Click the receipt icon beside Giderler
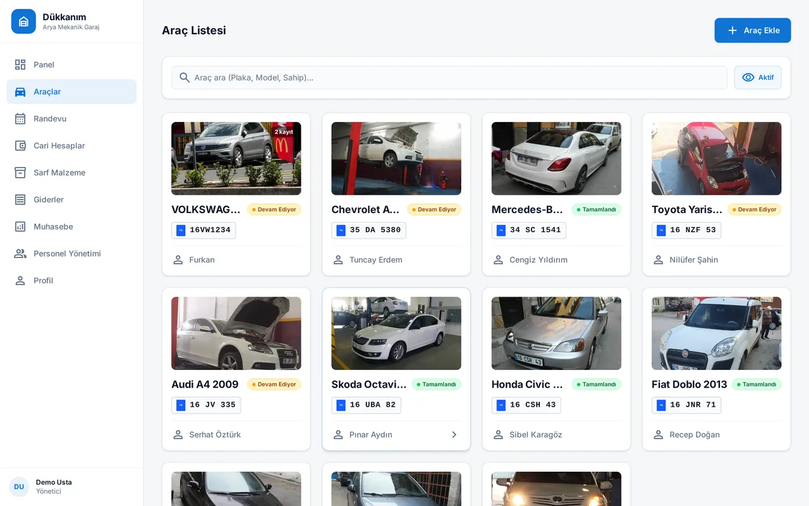 click(x=20, y=200)
